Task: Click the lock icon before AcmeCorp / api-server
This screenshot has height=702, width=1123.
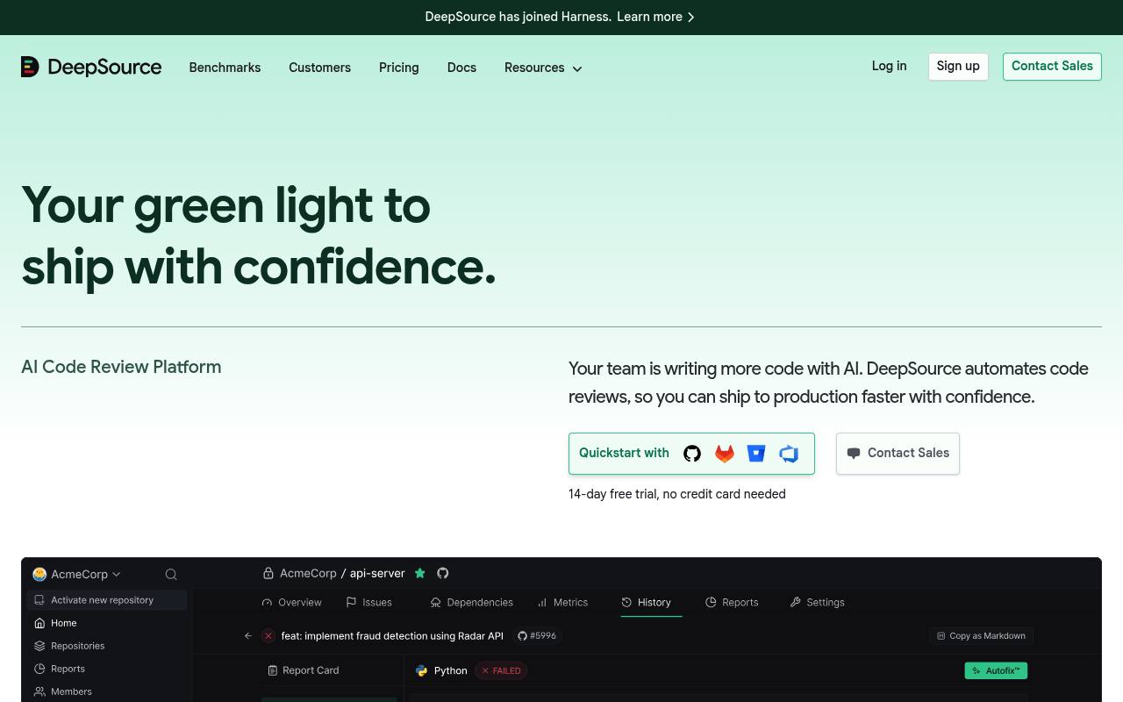Action: [x=268, y=573]
